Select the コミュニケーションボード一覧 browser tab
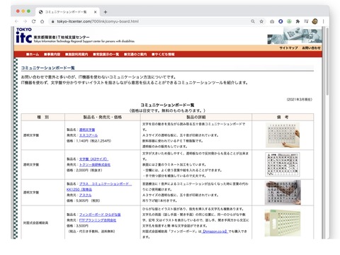Image resolution: width=340 pixels, height=255 pixels. pyautogui.click(x=68, y=12)
